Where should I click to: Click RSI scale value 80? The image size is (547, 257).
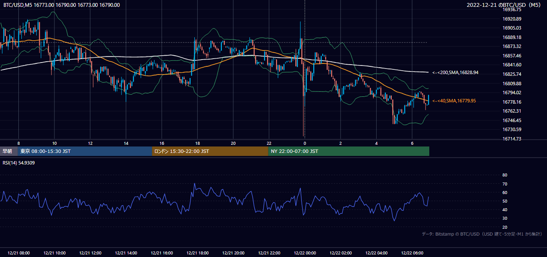point(505,175)
